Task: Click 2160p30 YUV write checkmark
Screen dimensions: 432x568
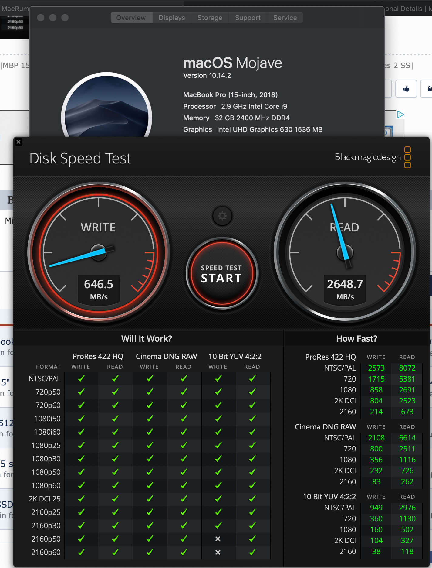Action: (x=218, y=525)
